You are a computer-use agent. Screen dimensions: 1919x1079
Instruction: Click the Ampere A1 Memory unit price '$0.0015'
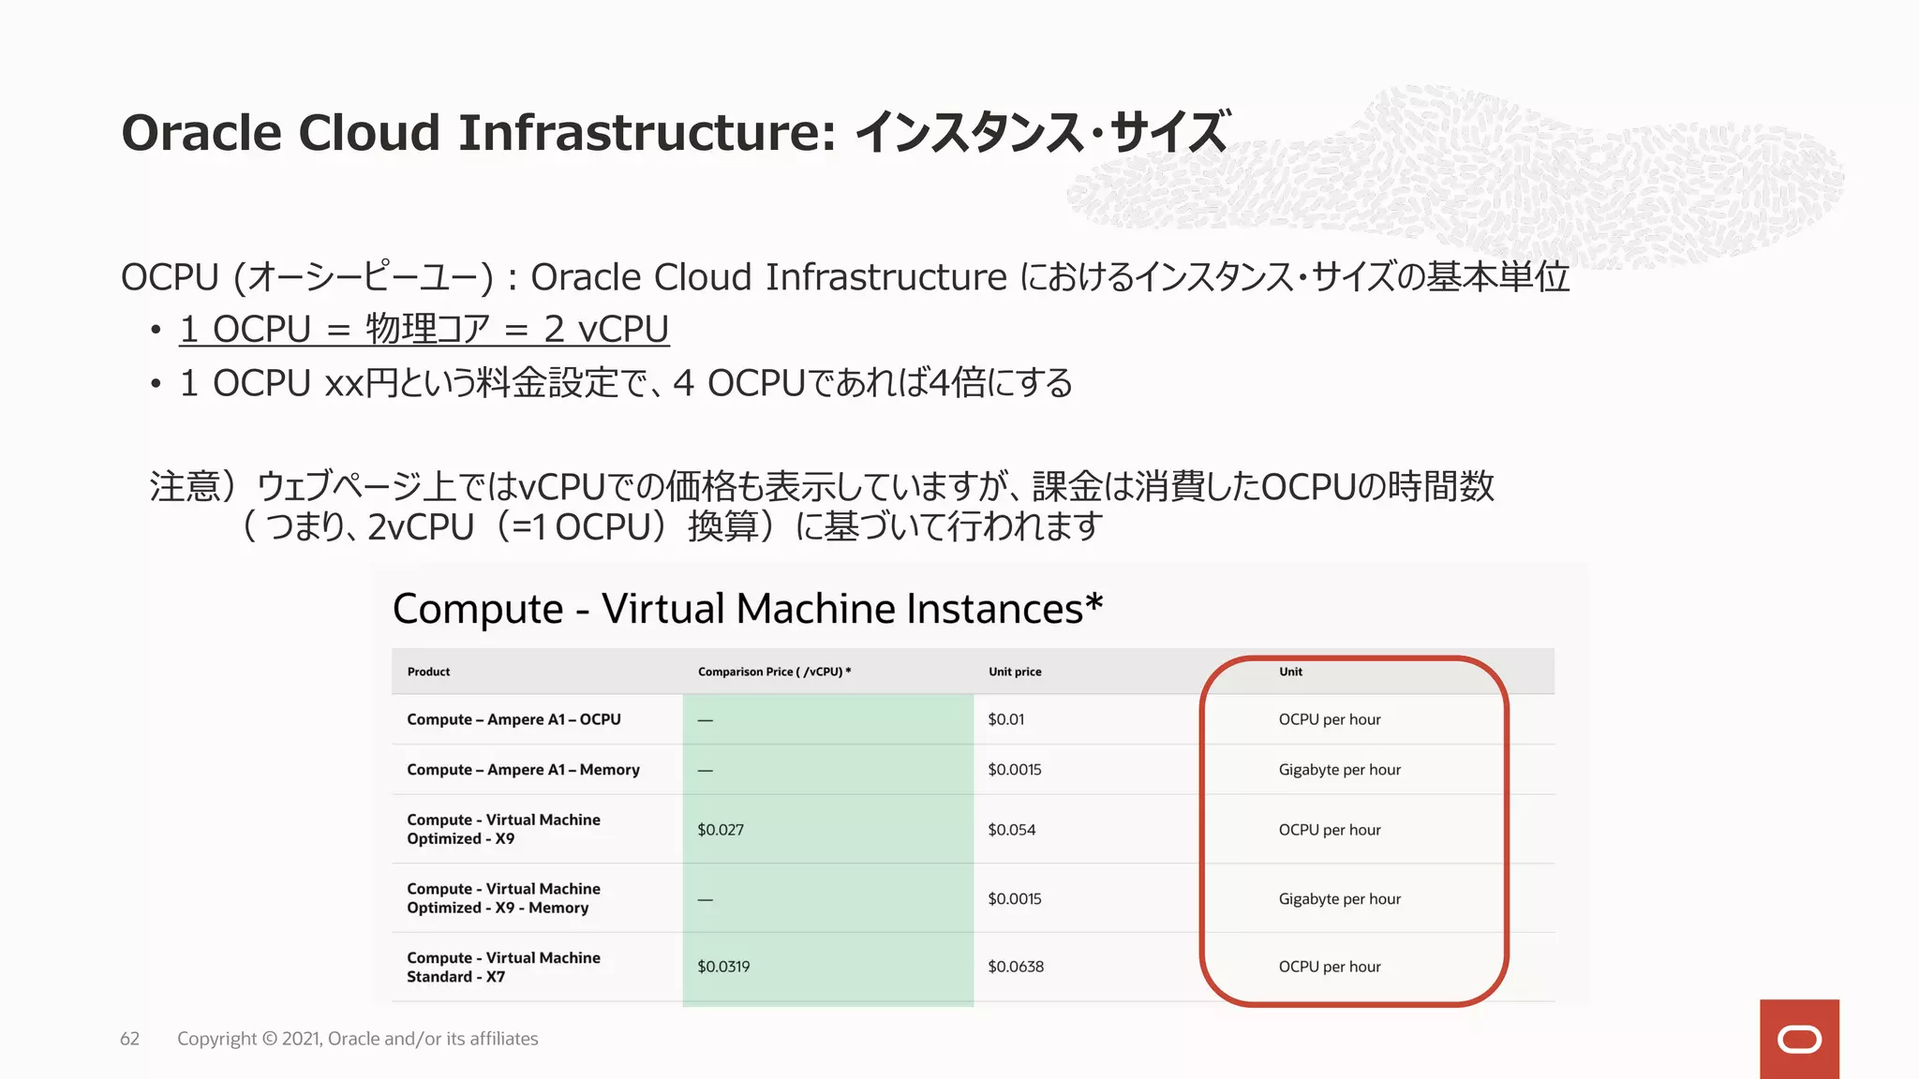click(1014, 769)
